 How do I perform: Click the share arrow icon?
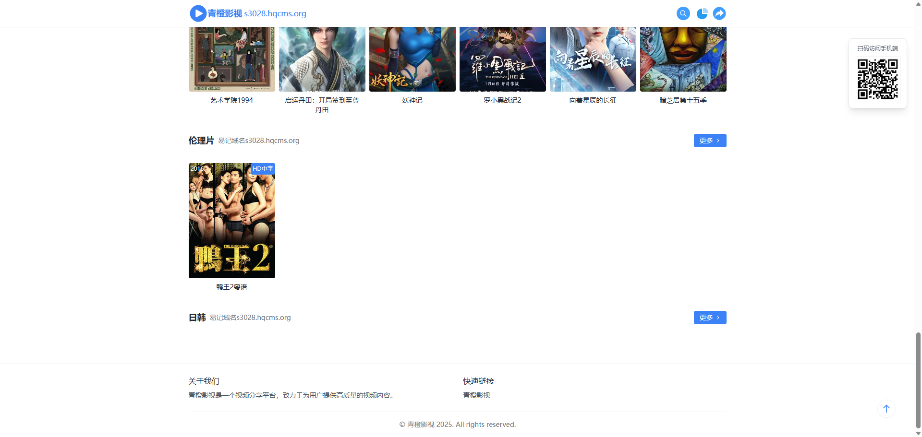719,13
